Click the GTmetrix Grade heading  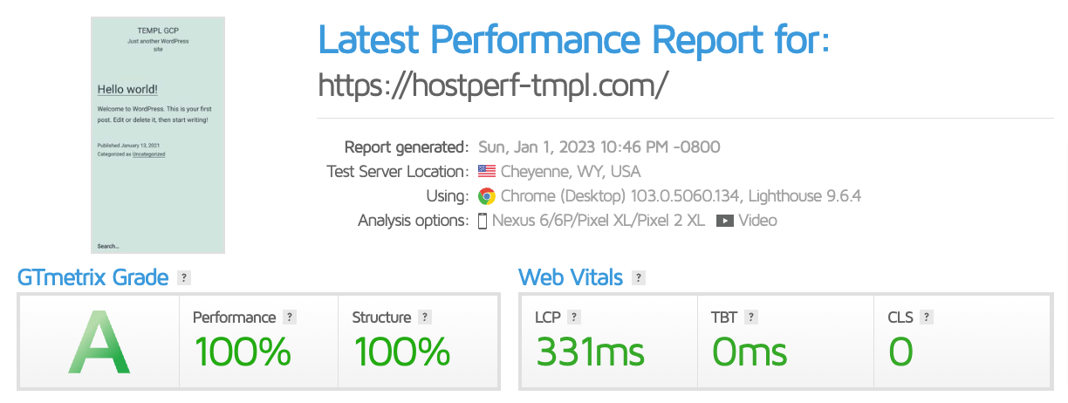[92, 277]
